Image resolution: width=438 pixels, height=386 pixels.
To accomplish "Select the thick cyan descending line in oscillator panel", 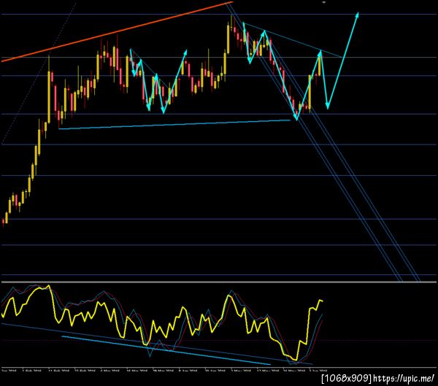I will click(166, 350).
